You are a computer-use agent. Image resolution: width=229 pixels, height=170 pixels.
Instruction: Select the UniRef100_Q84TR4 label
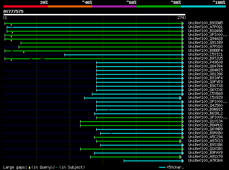[x=205, y=66]
